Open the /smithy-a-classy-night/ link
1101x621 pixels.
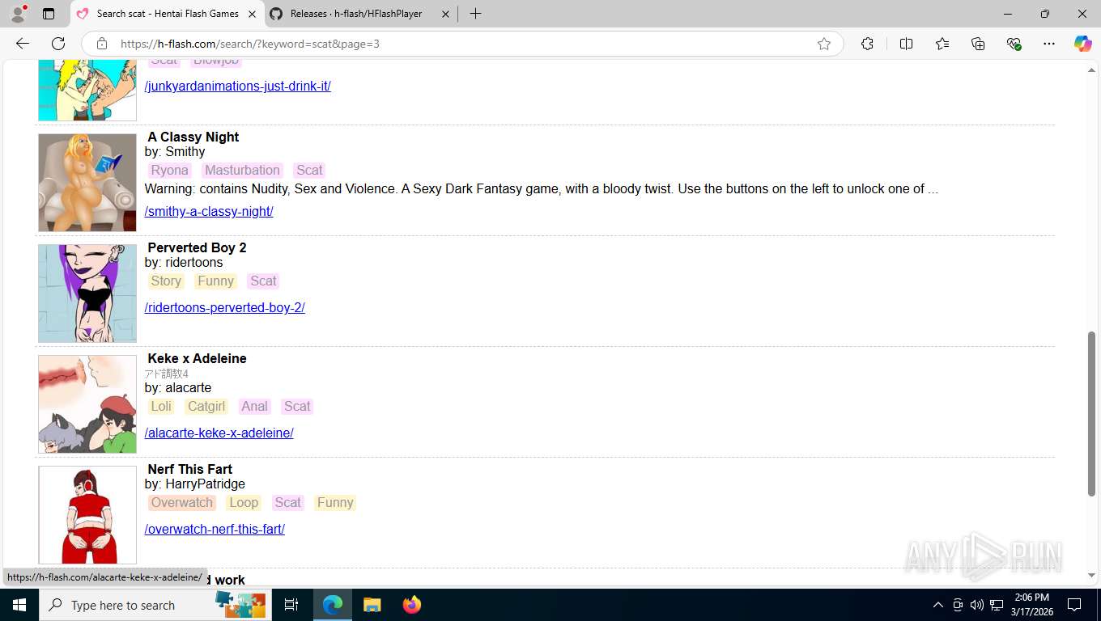click(209, 211)
